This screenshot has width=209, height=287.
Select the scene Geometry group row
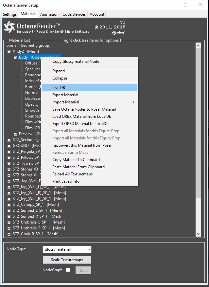click(28, 45)
